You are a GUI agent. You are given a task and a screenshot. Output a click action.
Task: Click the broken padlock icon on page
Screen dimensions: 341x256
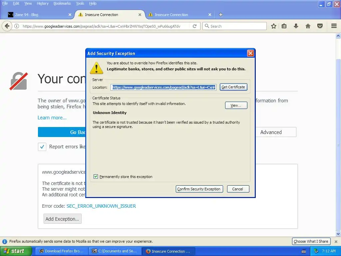click(x=19, y=81)
